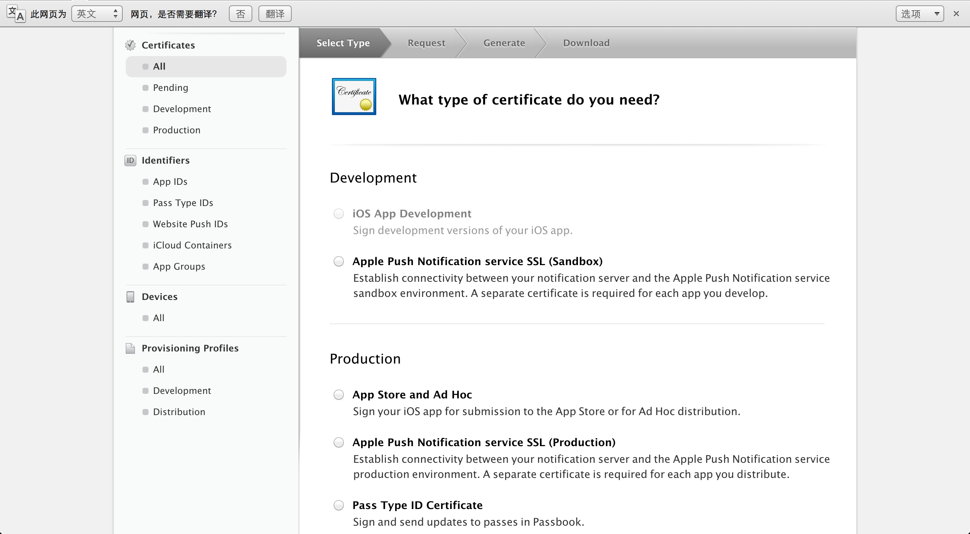970x534 pixels.
Task: Select the Pass Type ID Certificate radio
Action: [339, 505]
